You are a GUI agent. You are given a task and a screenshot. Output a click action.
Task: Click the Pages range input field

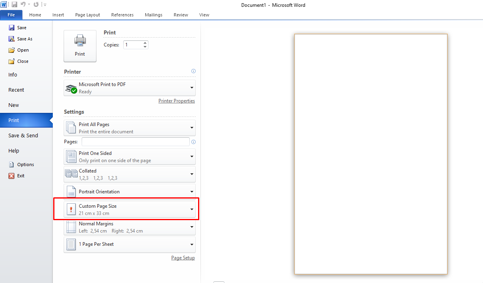[136, 142]
